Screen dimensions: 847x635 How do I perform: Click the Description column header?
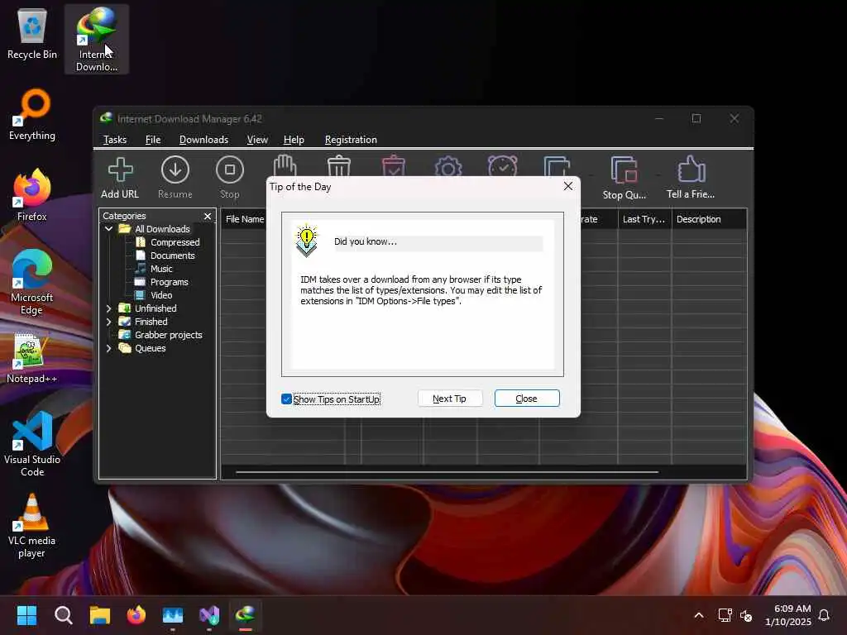pyautogui.click(x=709, y=219)
